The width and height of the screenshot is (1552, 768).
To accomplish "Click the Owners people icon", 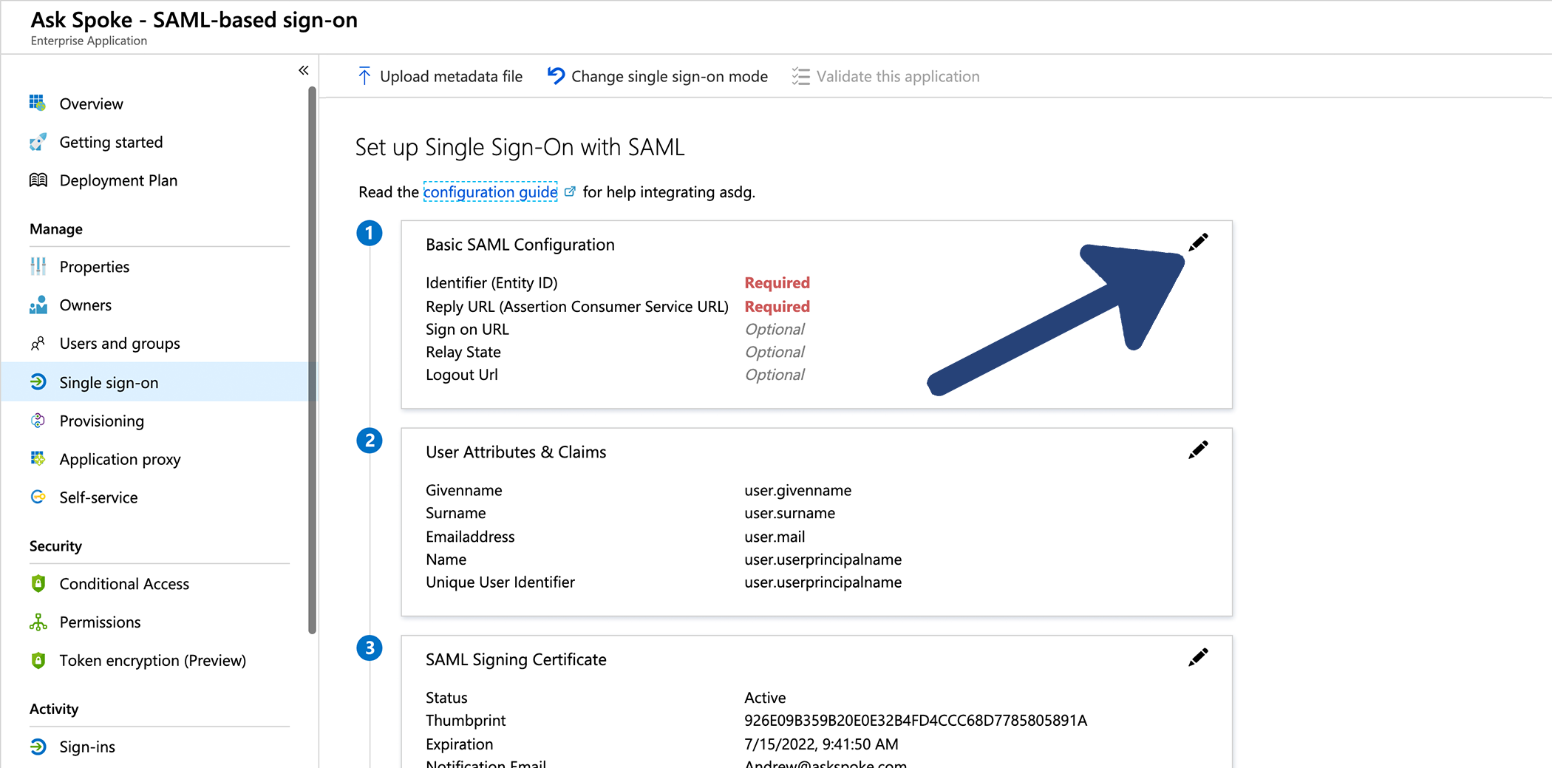I will [x=38, y=305].
